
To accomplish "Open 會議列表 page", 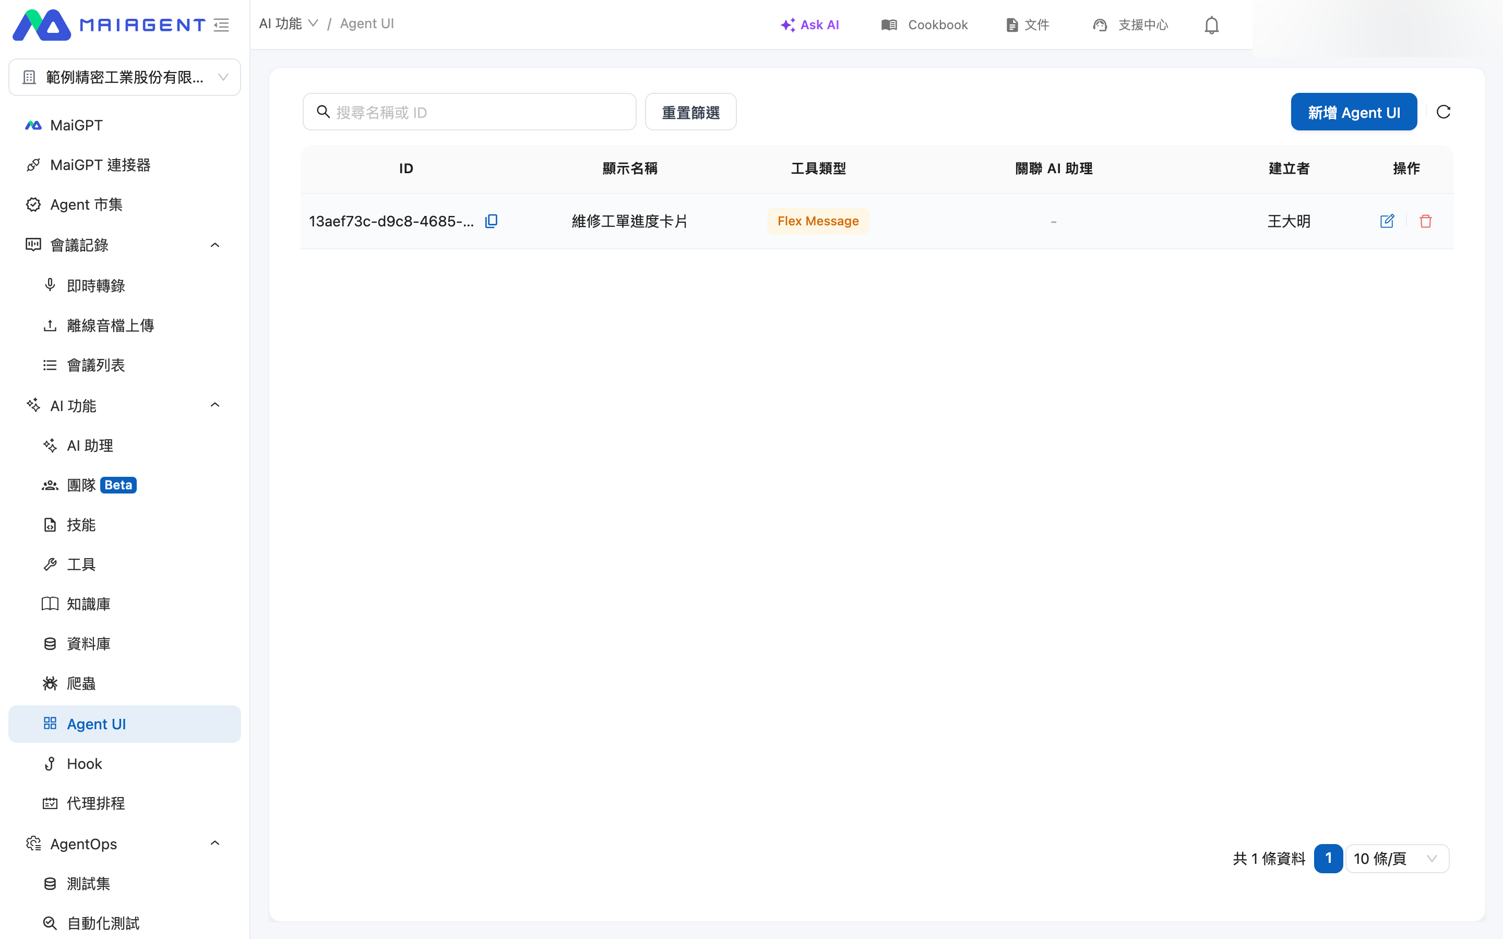I will click(x=124, y=365).
